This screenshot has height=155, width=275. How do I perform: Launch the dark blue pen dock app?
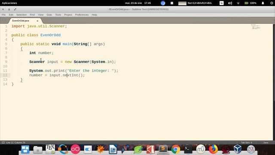125,149
